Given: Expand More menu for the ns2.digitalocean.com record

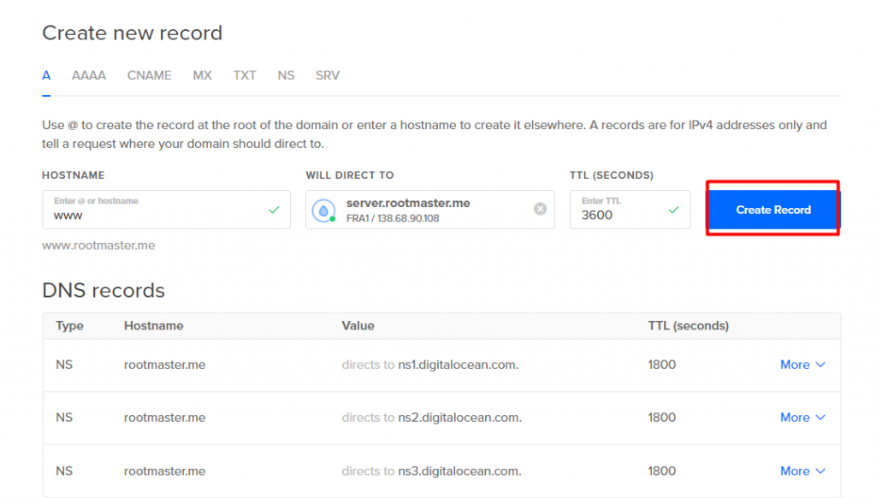Looking at the screenshot, I should pos(802,418).
